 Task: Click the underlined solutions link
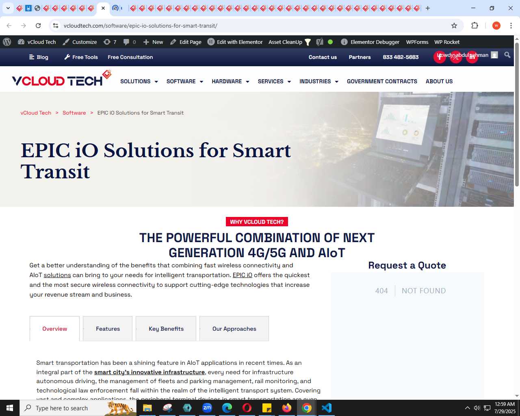[x=57, y=275]
